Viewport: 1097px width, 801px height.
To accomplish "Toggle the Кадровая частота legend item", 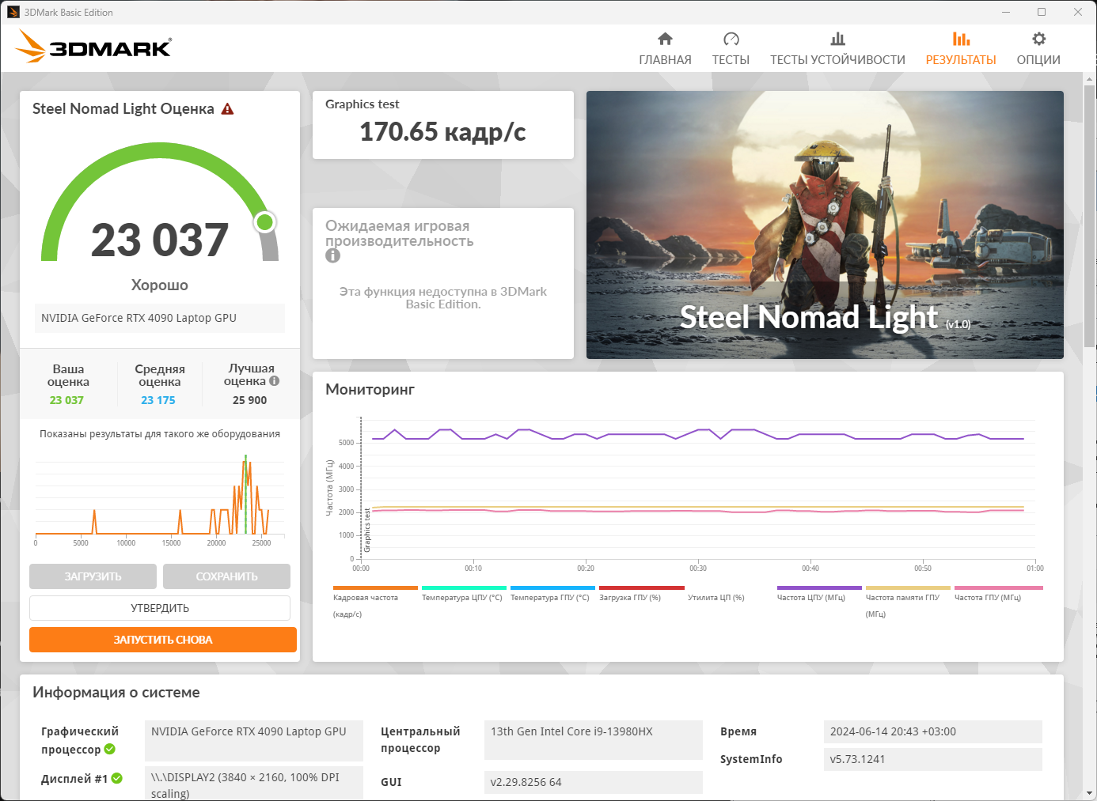I will point(375,601).
